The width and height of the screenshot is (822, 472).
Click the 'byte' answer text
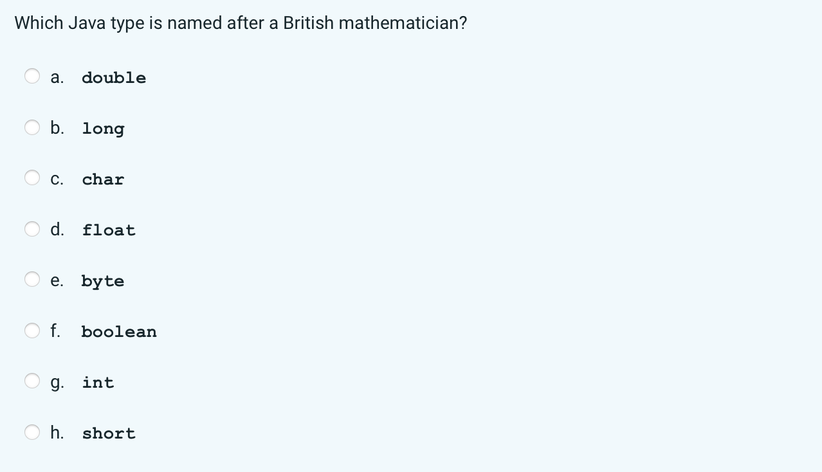(103, 281)
